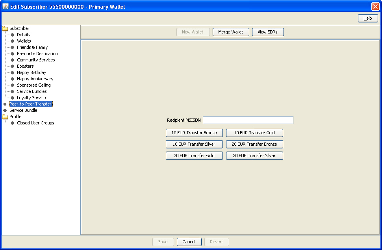Click the Help button
This screenshot has width=382, height=250.
[x=367, y=18]
